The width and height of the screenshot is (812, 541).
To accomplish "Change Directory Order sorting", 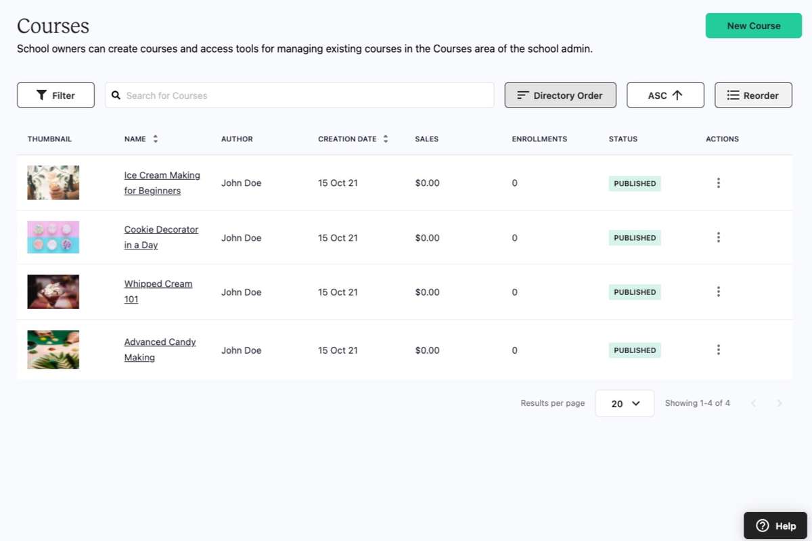I will pyautogui.click(x=560, y=95).
